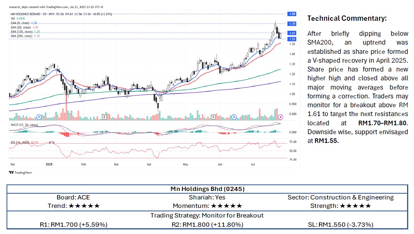Viewport: 414px width, 234px height.
Task: Click the Trading Strategy: Monitor for Breakout row
Action: (207, 215)
